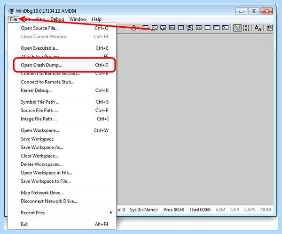Choose Open Workspace in File entry
282x234 pixels.
tap(62, 173)
